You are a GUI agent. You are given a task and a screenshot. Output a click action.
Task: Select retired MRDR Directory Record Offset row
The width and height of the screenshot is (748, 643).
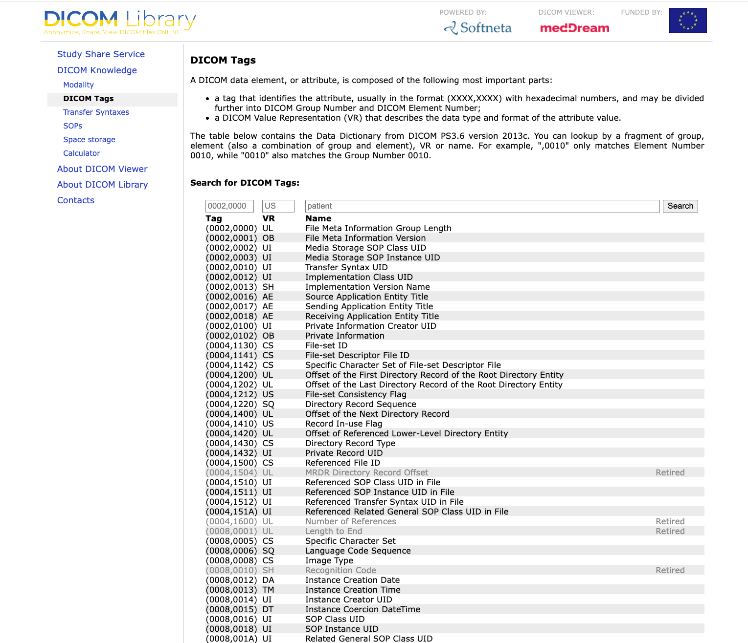pos(455,472)
